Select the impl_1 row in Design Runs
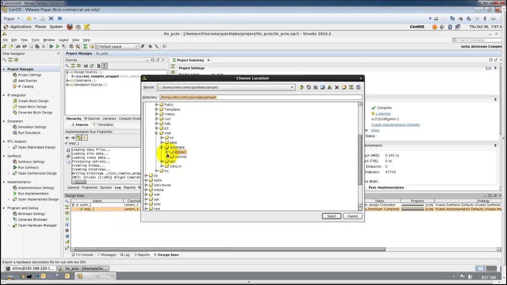Image resolution: width=507 pixels, height=285 pixels. coord(105,209)
